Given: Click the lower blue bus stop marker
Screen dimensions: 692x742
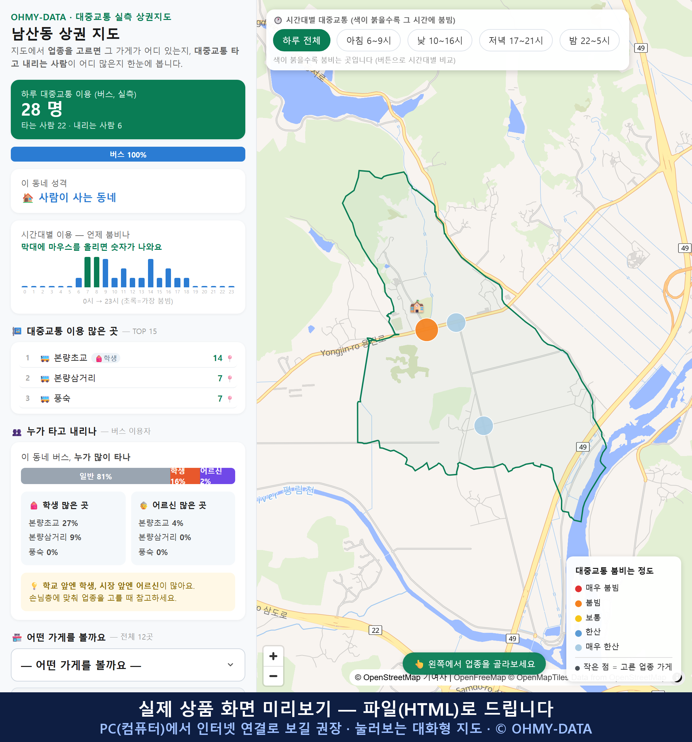Looking at the screenshot, I should tap(484, 426).
